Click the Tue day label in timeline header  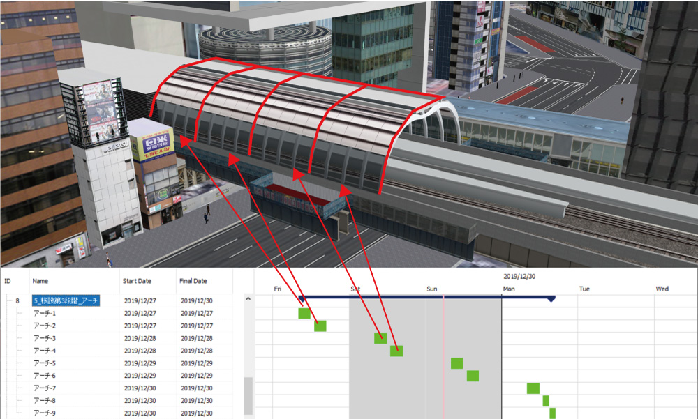[x=584, y=289]
